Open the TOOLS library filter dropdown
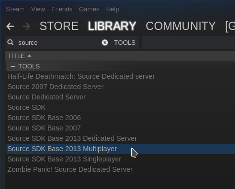The width and height of the screenshot is (235, 189). point(125,43)
